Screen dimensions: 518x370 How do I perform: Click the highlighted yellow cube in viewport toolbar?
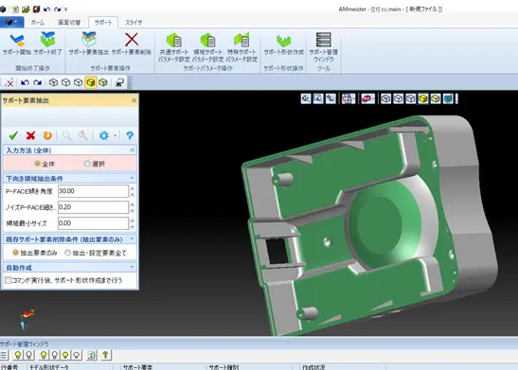point(423,98)
